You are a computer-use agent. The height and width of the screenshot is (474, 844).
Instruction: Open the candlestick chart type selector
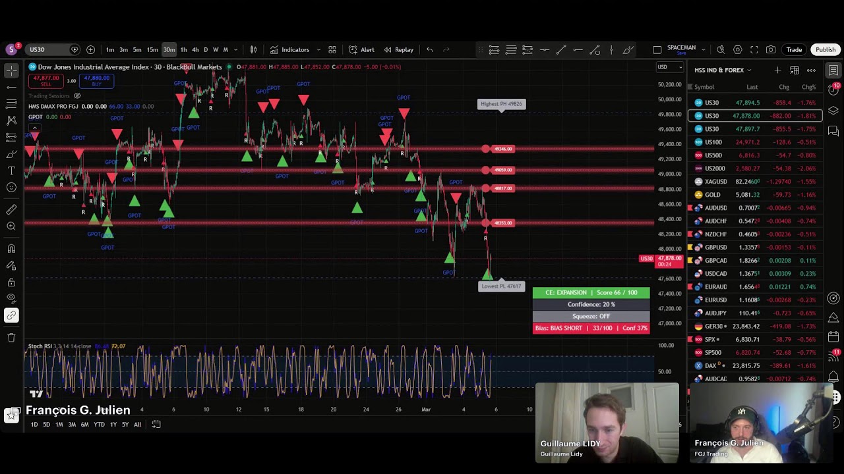pyautogui.click(x=253, y=49)
